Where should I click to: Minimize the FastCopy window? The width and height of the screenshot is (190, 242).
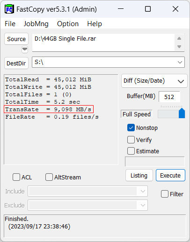(x=121, y=9)
